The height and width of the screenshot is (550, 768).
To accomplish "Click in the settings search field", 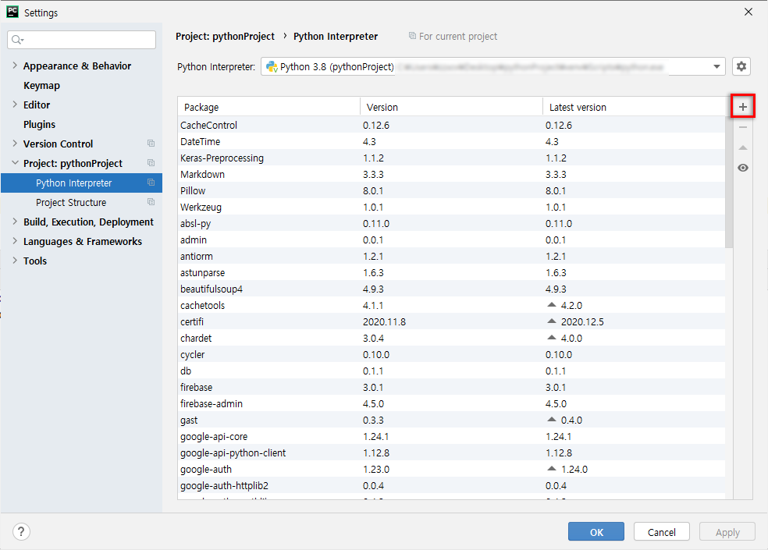I will [82, 40].
